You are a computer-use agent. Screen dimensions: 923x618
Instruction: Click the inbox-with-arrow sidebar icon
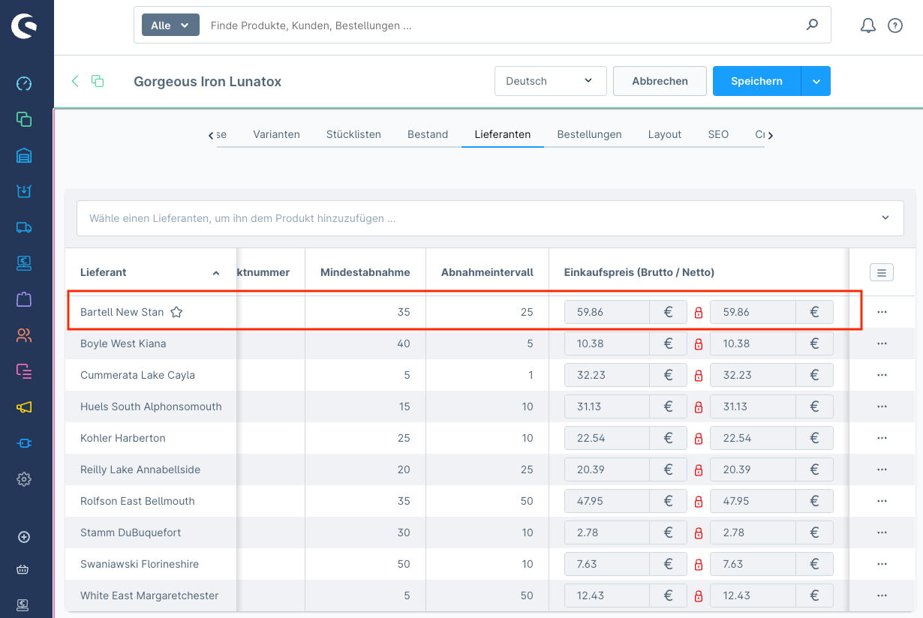click(24, 191)
